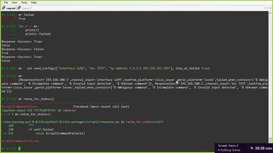Click the 'Scrapli. Часть 2' overlay title

[228, 146]
